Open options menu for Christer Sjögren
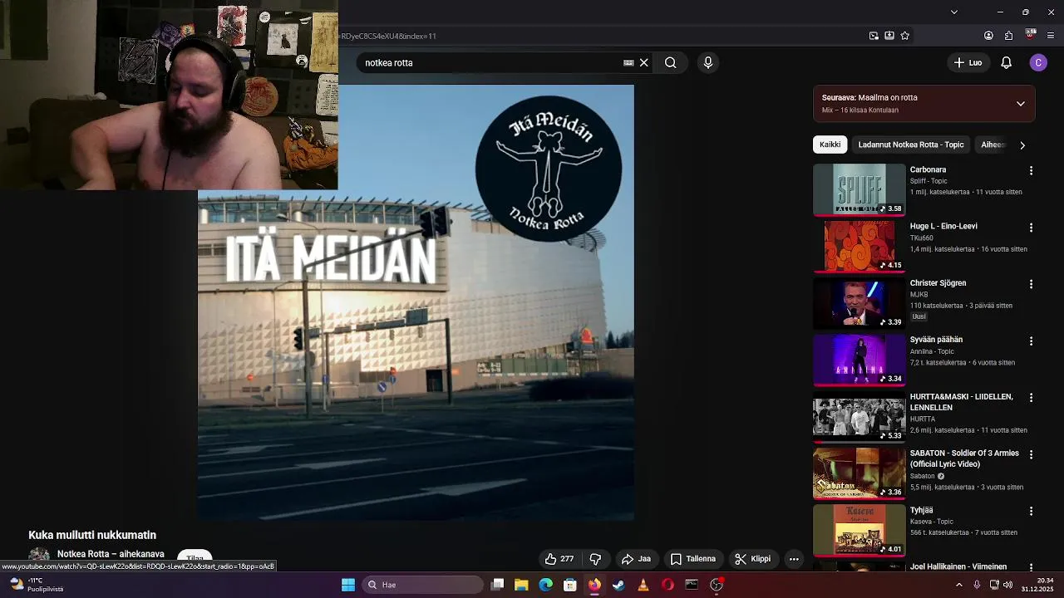The height and width of the screenshot is (598, 1064). point(1031,284)
